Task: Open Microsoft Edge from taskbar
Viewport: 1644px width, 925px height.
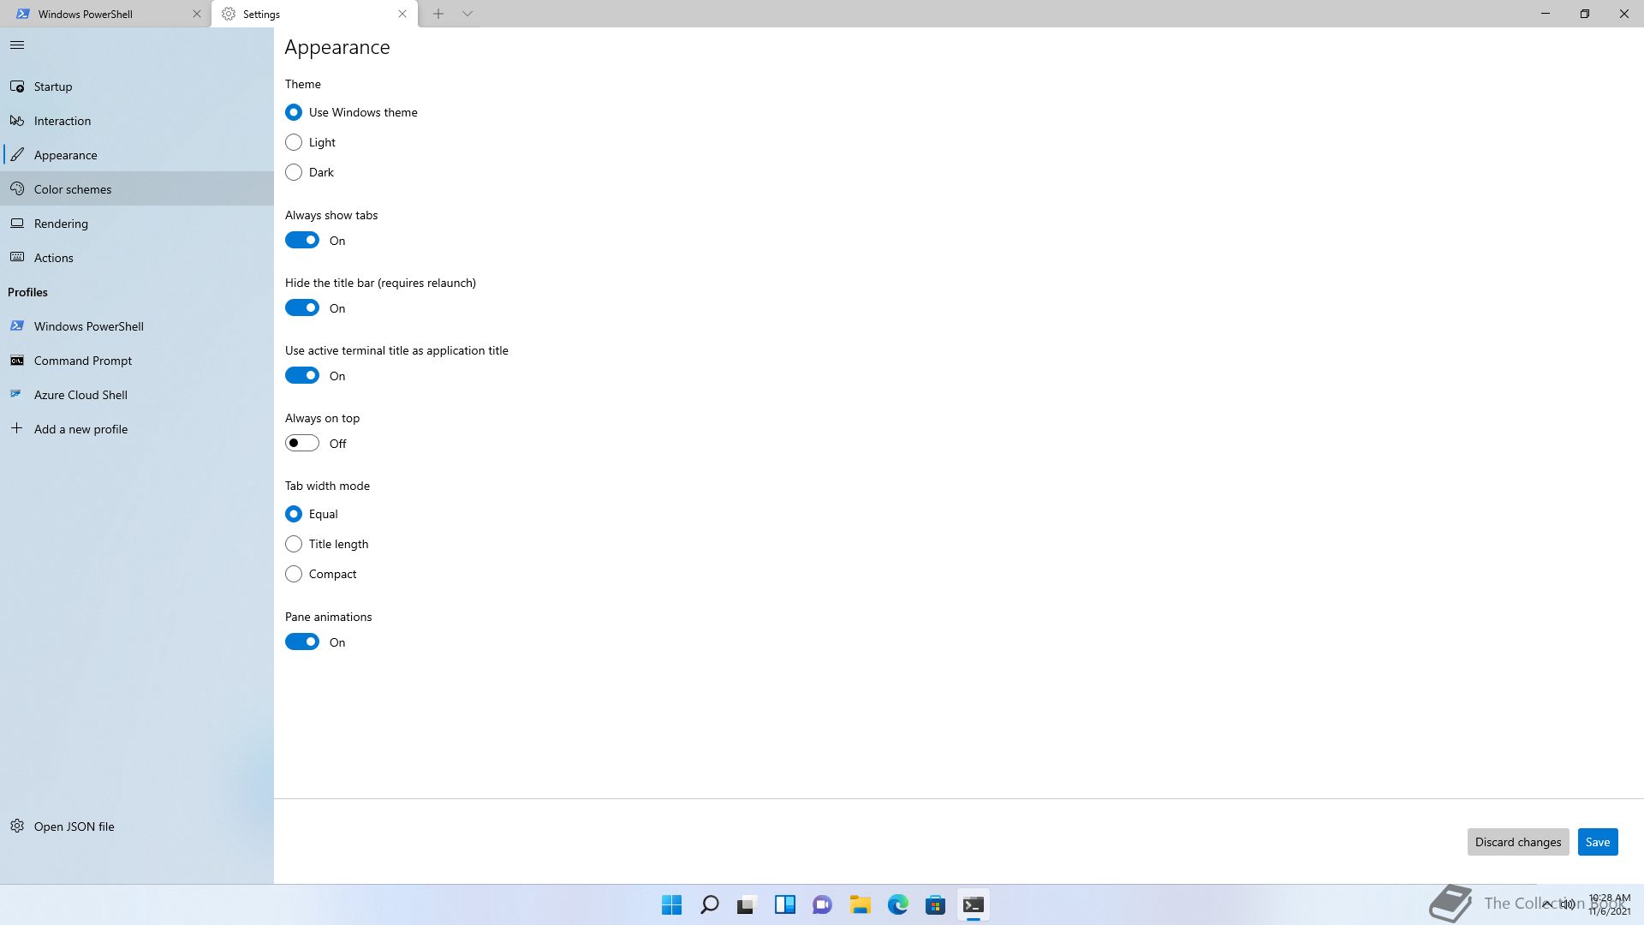Action: 897,904
